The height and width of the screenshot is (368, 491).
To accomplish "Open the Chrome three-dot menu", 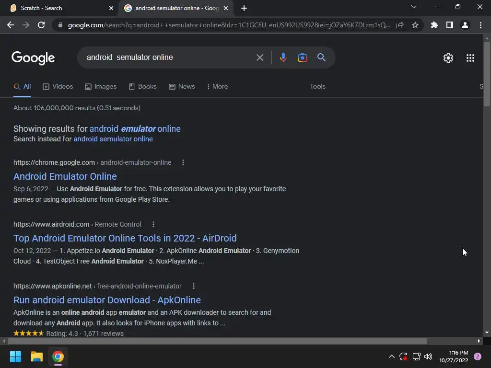I will [x=480, y=25].
